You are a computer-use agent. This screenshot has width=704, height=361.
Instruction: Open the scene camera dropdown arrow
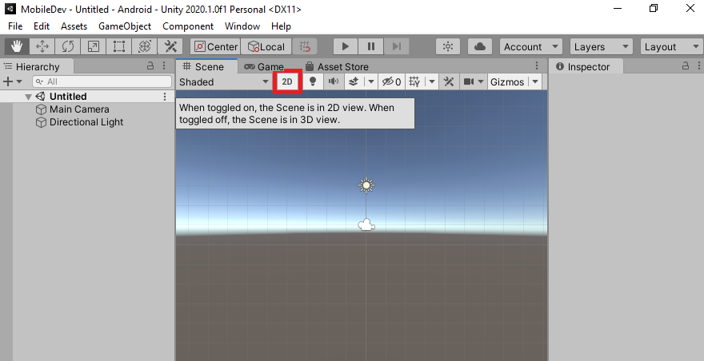tap(481, 81)
